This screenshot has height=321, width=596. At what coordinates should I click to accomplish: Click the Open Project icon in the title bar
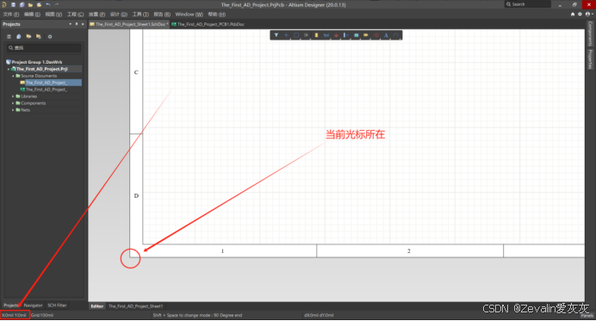[x=39, y=4]
